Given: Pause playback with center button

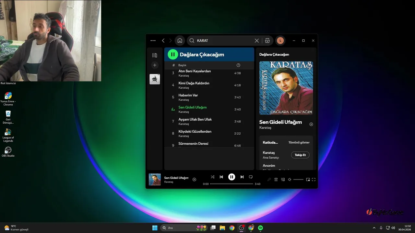Looking at the screenshot, I should pyautogui.click(x=231, y=177).
